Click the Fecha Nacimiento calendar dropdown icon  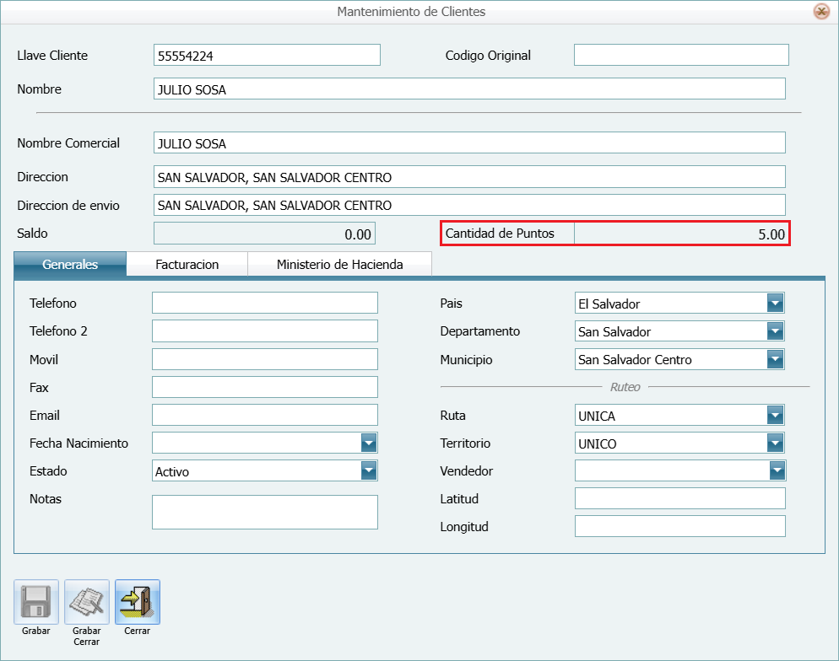pyautogui.click(x=369, y=443)
